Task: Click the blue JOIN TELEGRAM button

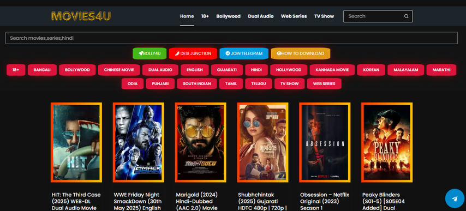Action: [244, 53]
